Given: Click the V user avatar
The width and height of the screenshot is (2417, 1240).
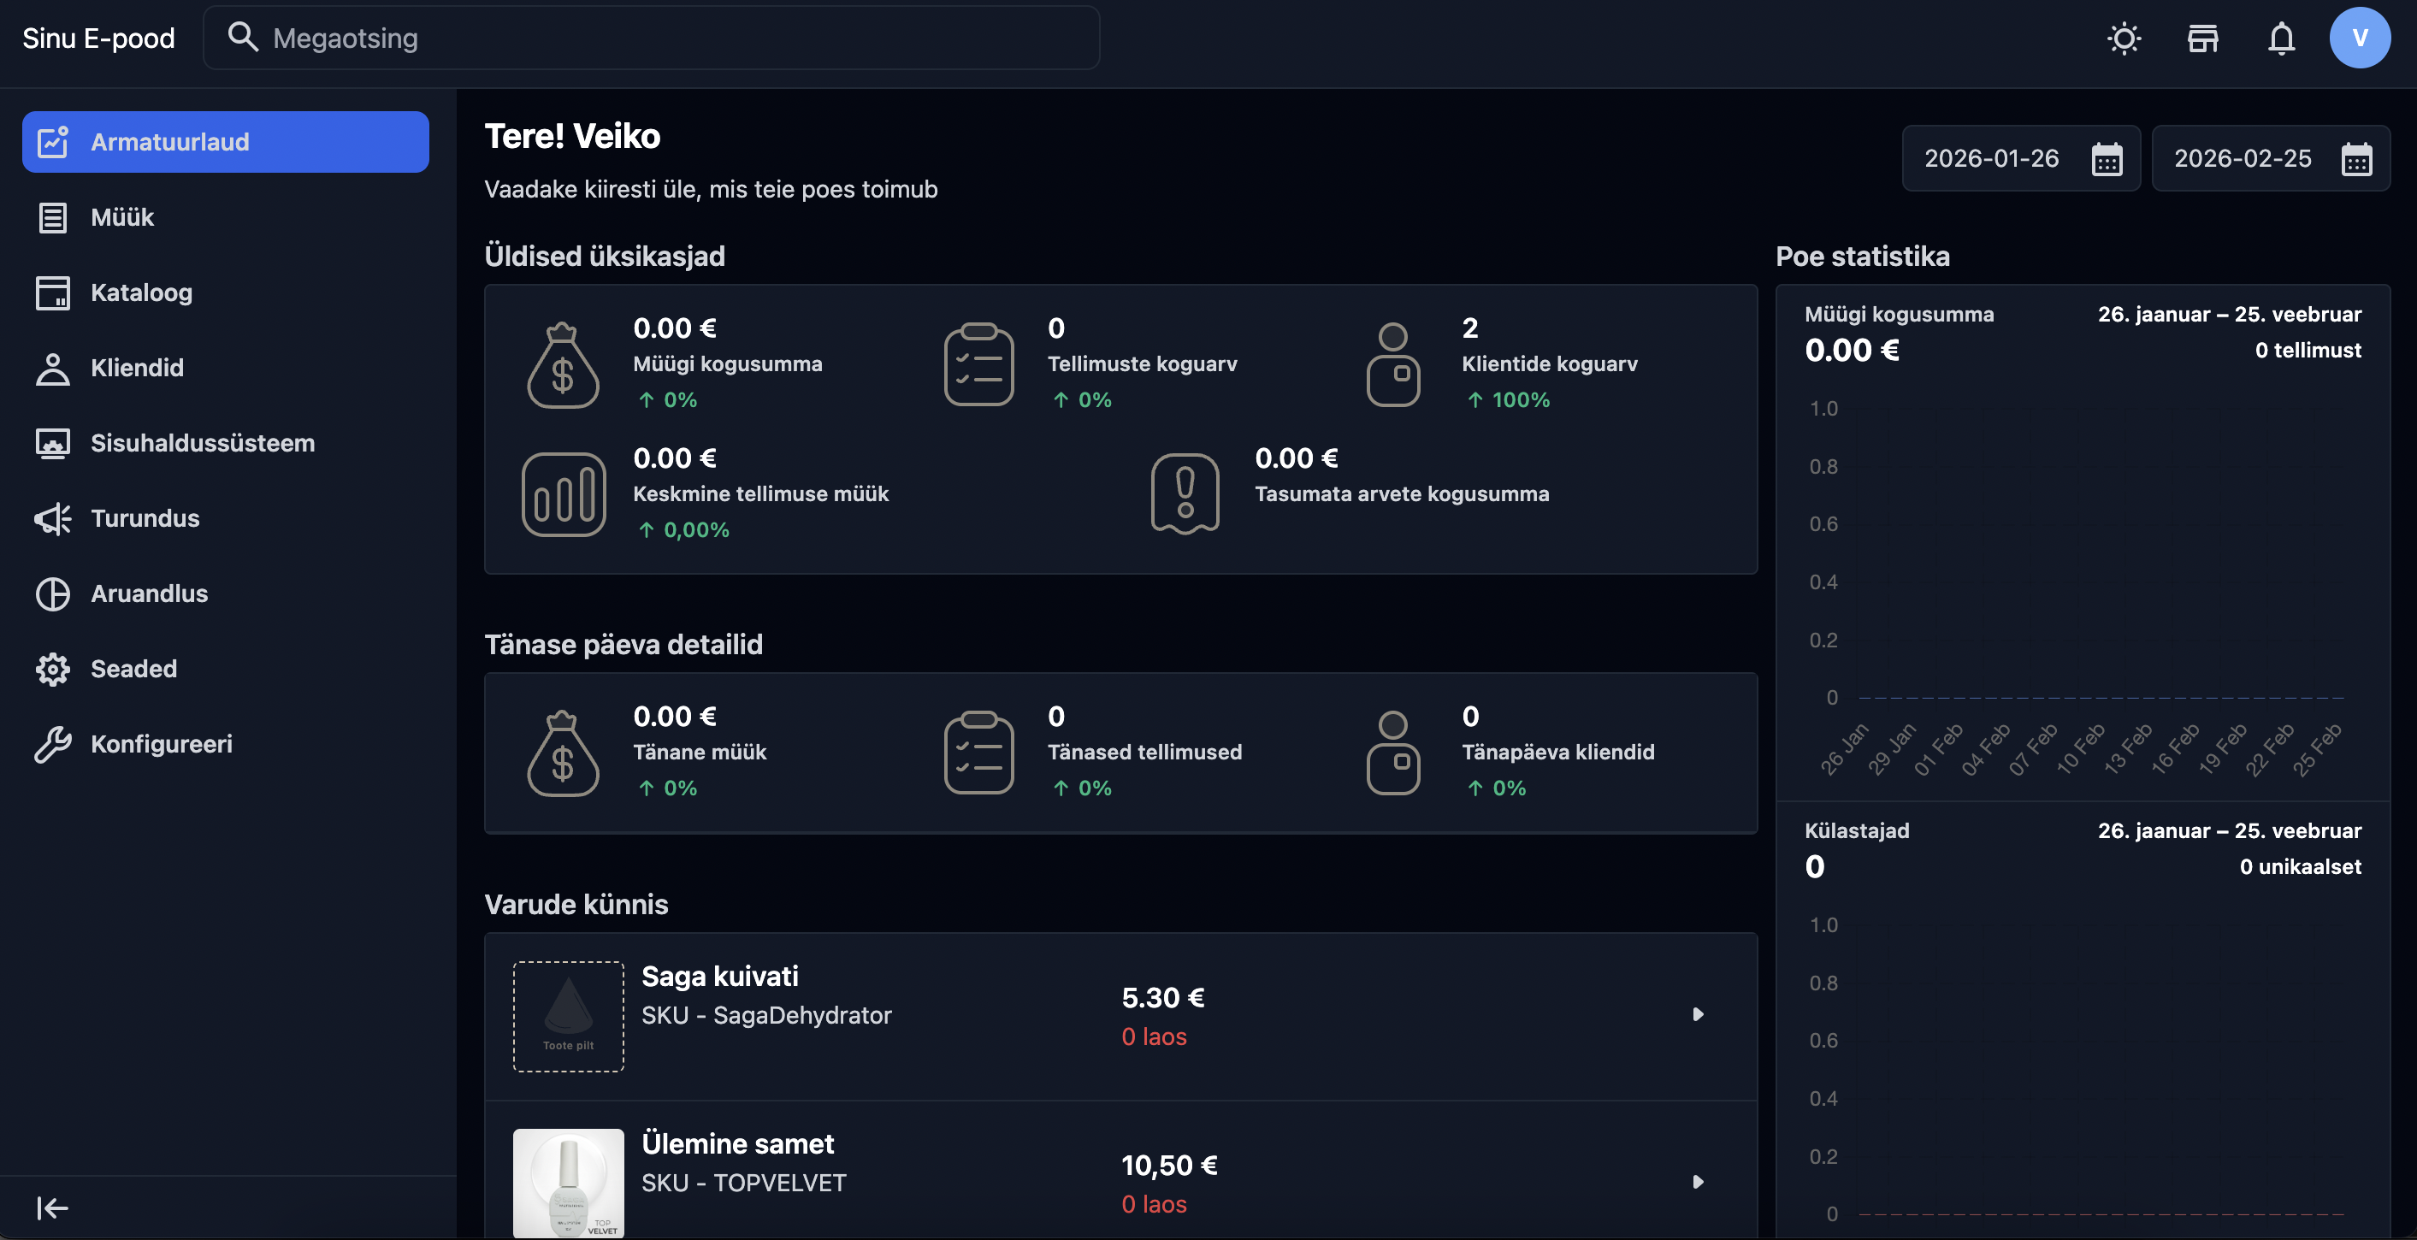Looking at the screenshot, I should (x=2359, y=38).
